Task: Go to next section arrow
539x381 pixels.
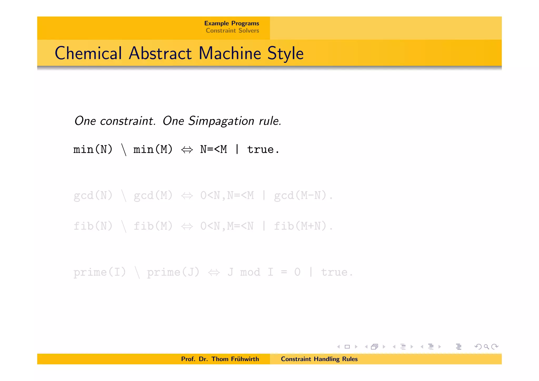Action: tap(440, 347)
